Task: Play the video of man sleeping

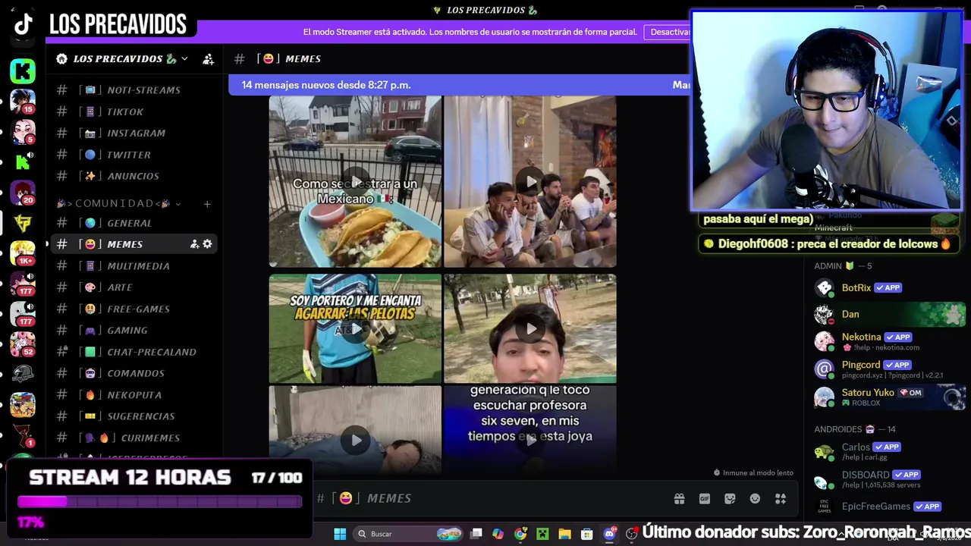Action: click(355, 438)
